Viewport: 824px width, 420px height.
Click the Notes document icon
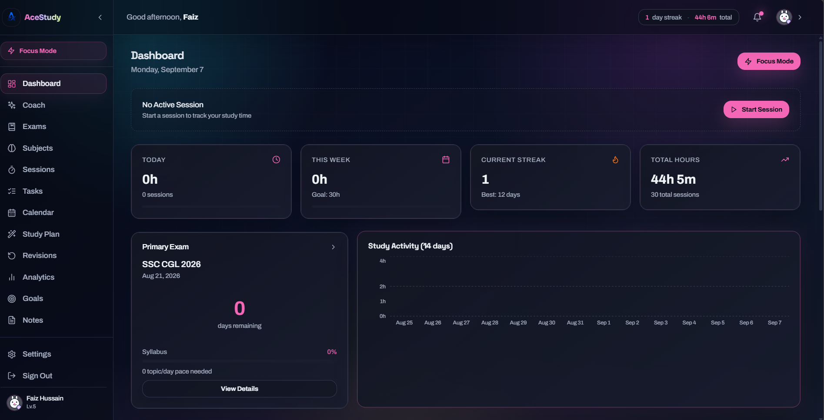click(12, 320)
